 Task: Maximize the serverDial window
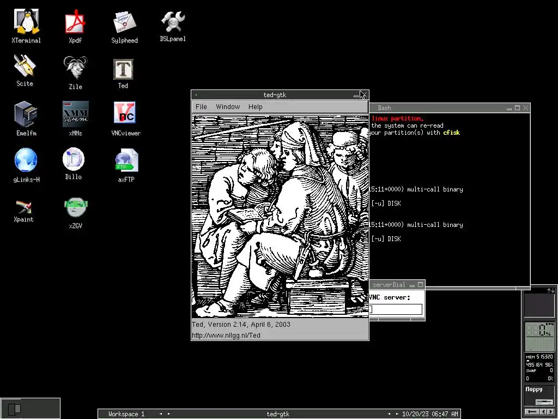420,284
